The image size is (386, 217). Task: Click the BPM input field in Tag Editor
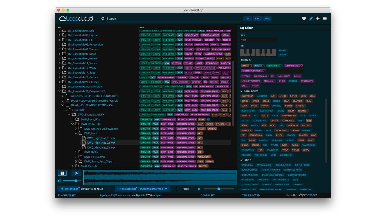pos(258,40)
